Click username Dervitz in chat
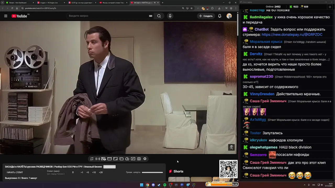 [256, 54]
